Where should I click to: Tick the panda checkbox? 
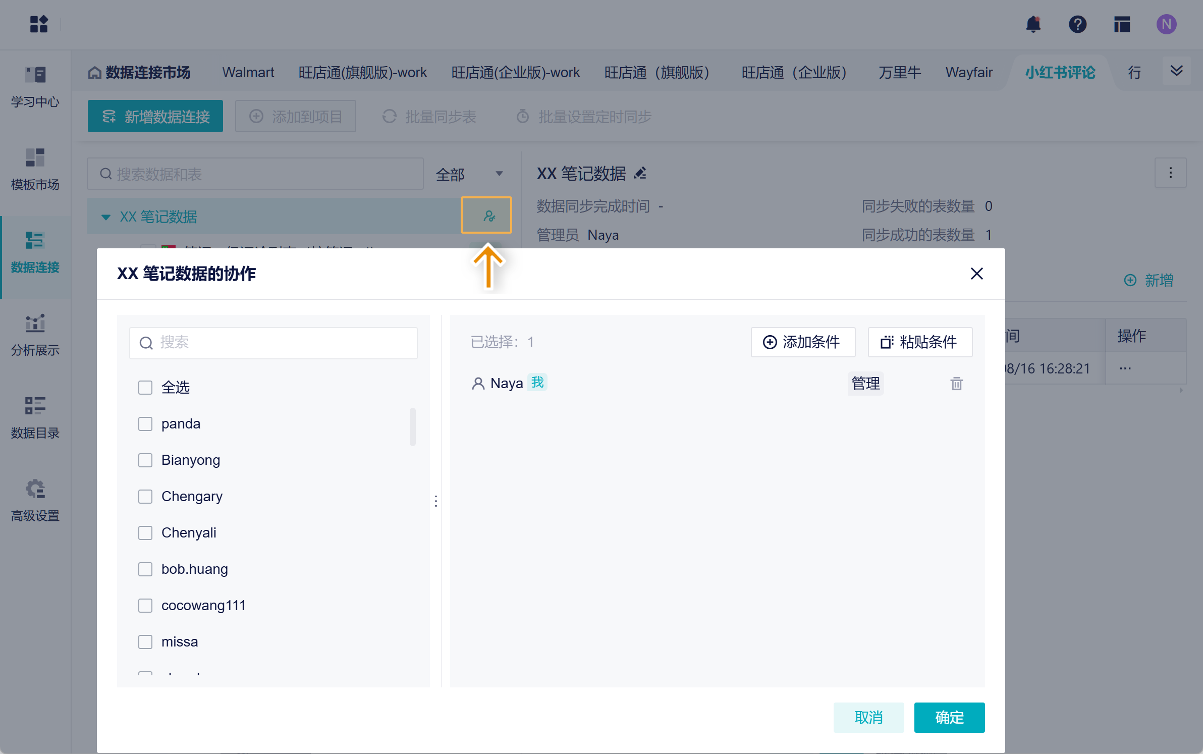(x=145, y=424)
